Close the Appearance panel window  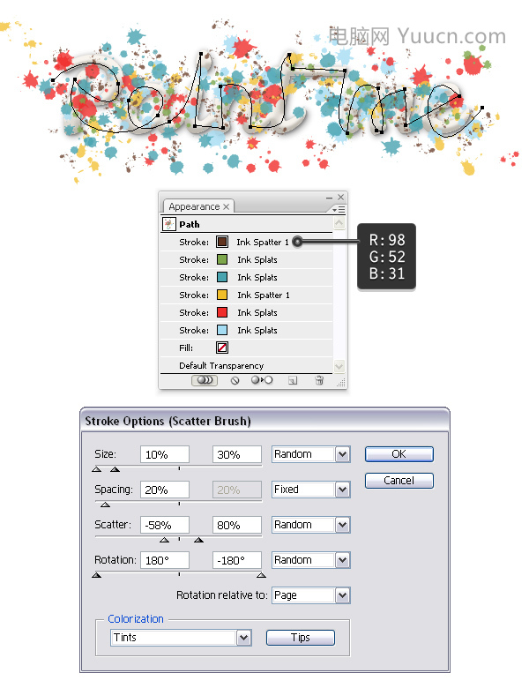pos(341,198)
